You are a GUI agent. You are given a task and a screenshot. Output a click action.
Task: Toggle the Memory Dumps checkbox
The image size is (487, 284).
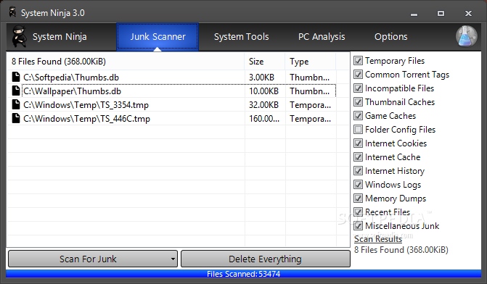[358, 198]
